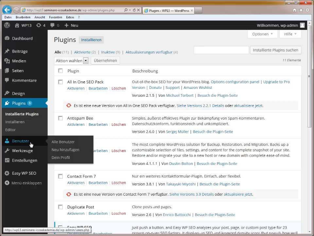Click Installierte Plugins suchen button
Viewport: 314px width, 236px height.
[275, 50]
